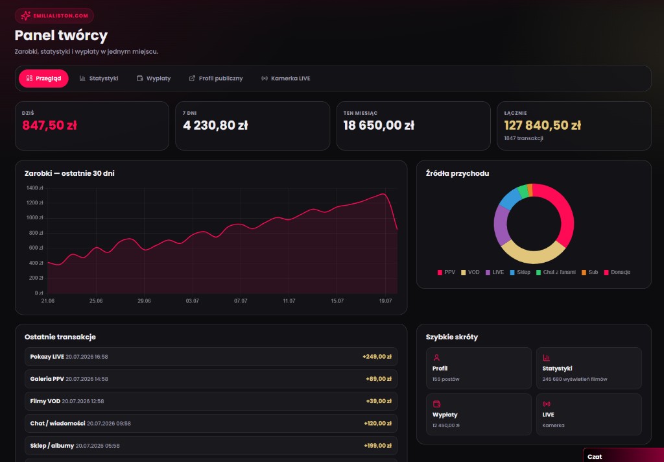Viewport: 664px width, 462px height.
Task: Click the broadcast icon in LIVE shortcut card
Action: pos(547,404)
